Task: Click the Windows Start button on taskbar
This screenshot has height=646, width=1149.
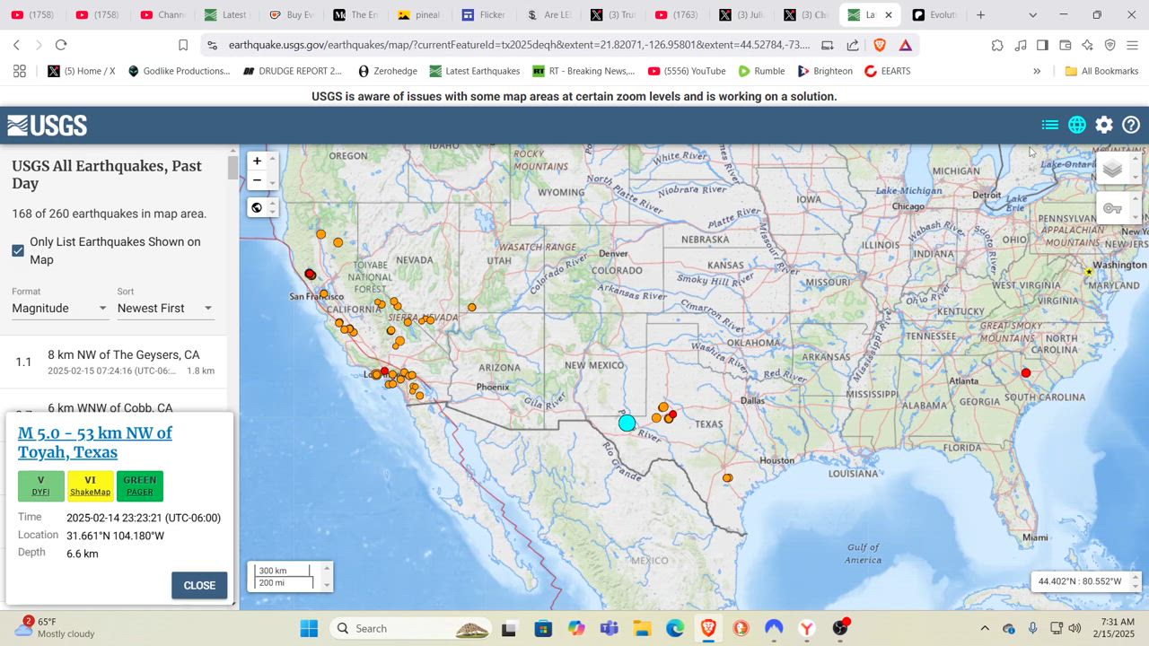Action: click(x=309, y=628)
